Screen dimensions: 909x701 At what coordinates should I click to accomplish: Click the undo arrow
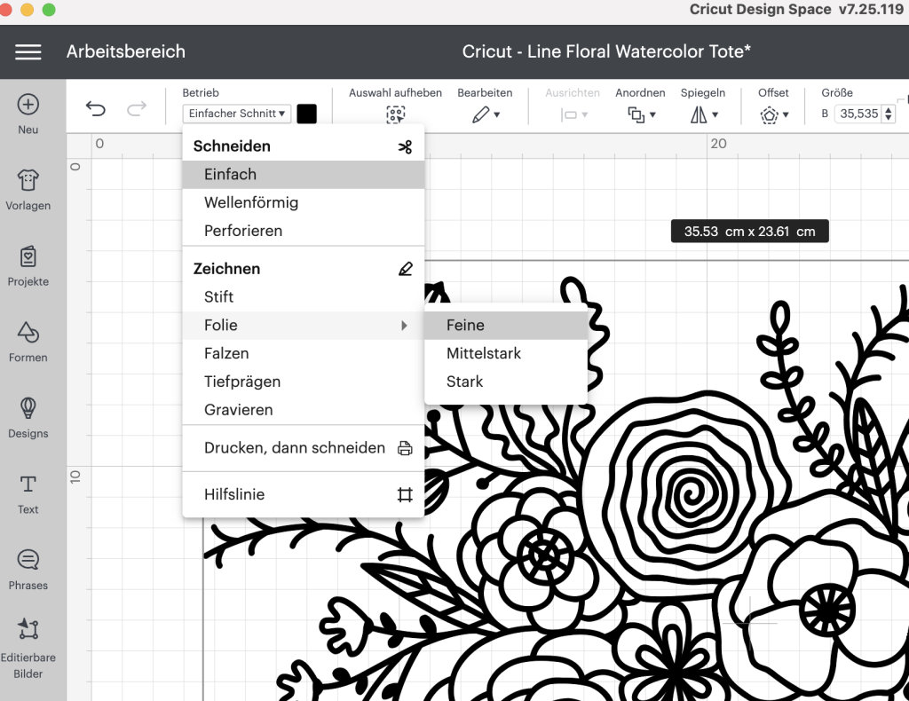(x=95, y=109)
